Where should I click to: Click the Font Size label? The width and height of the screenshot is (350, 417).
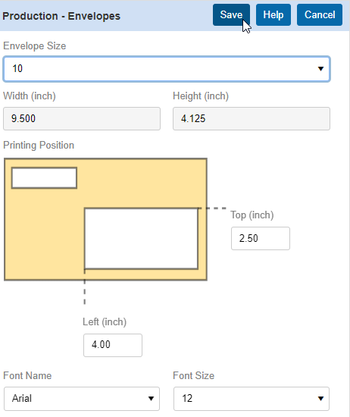pos(193,375)
